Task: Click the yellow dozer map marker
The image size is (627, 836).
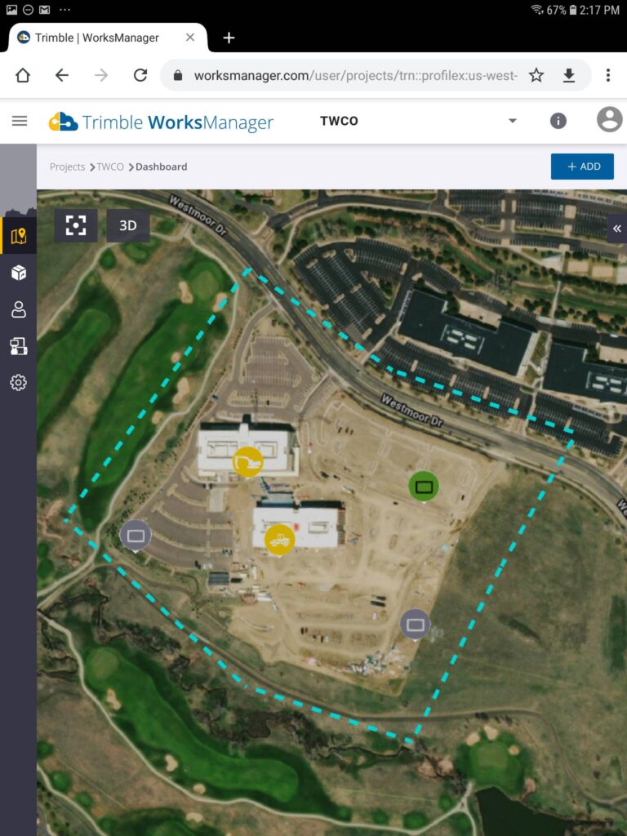Action: point(279,540)
